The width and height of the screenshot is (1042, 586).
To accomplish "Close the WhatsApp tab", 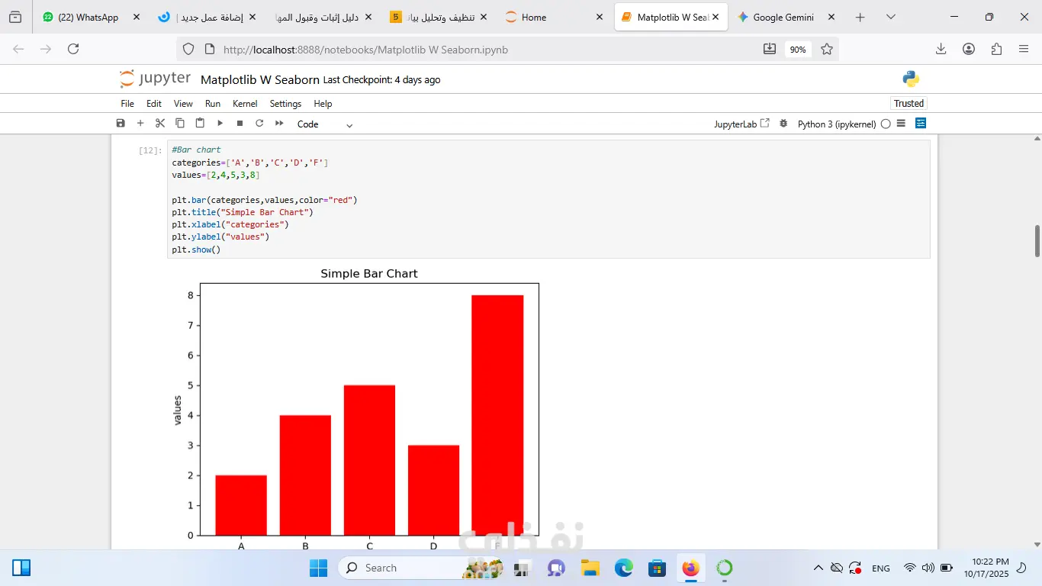I will 137,17.
